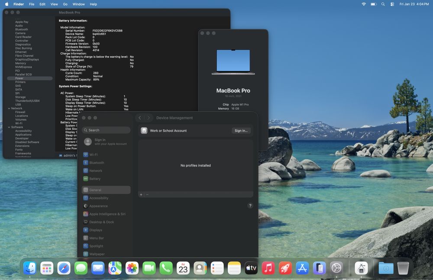The image size is (433, 280).
Task: Select Power in System Information sidebar
Action: (30, 78)
